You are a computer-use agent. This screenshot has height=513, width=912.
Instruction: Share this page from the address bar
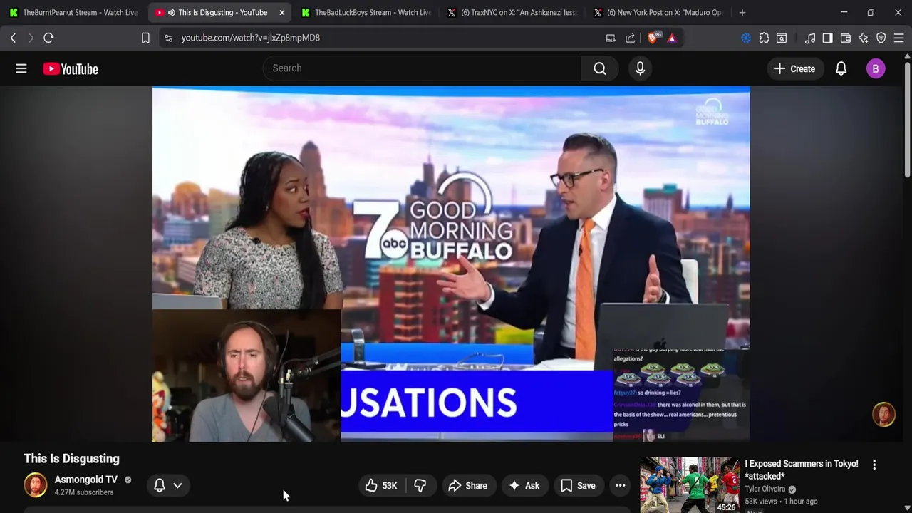(x=631, y=38)
